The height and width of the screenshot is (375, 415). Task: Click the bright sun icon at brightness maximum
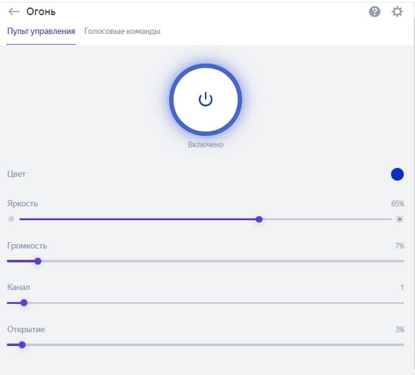click(400, 220)
